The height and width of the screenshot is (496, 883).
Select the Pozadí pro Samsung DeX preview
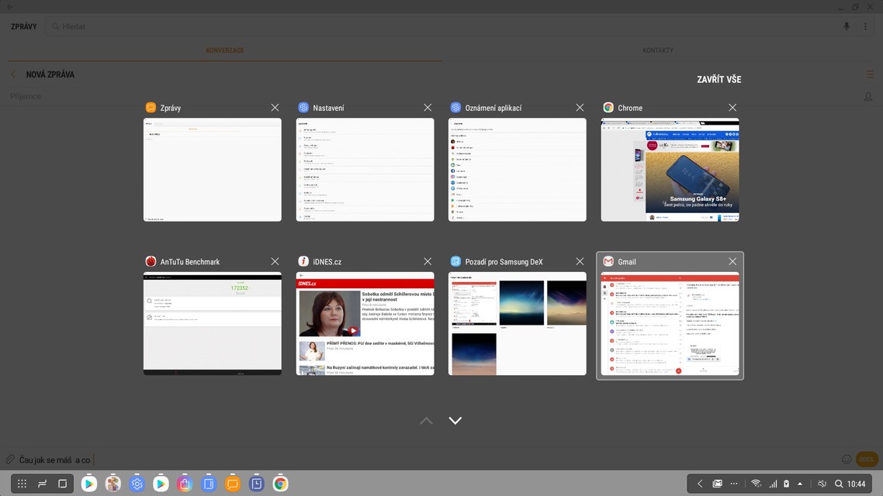coord(517,323)
